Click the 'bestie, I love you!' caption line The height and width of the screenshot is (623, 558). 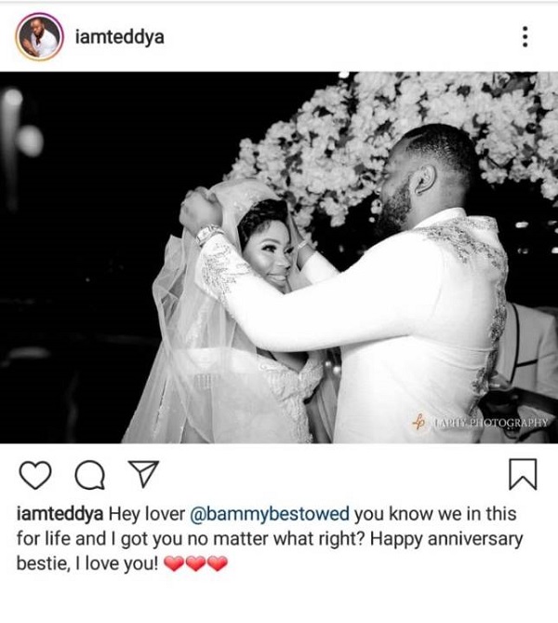pos(87,563)
